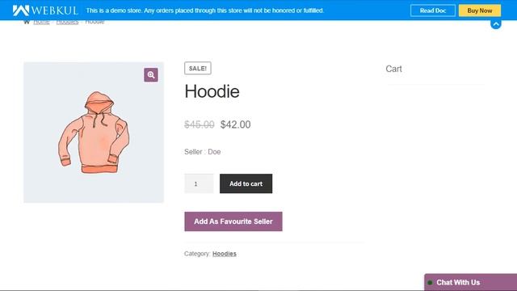The image size is (517, 291).
Task: Click Add As Favourite Seller button
Action: point(233,221)
